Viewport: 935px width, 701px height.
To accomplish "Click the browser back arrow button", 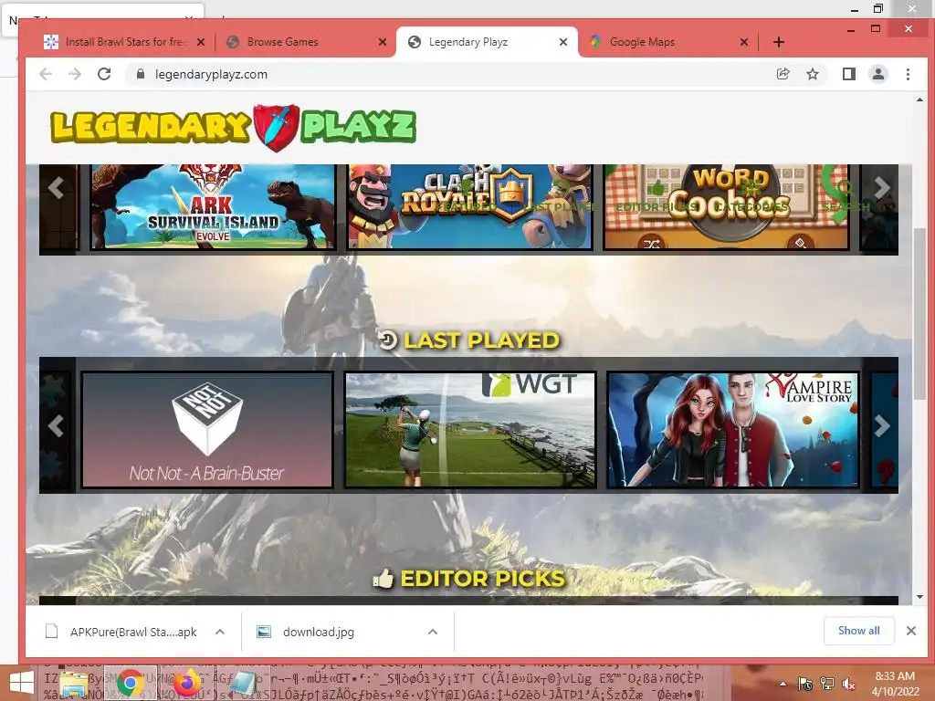I will tap(46, 74).
